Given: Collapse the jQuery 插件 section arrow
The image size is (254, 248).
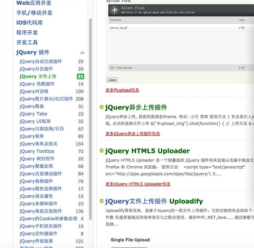Looking at the screenshot, I should (x=82, y=52).
